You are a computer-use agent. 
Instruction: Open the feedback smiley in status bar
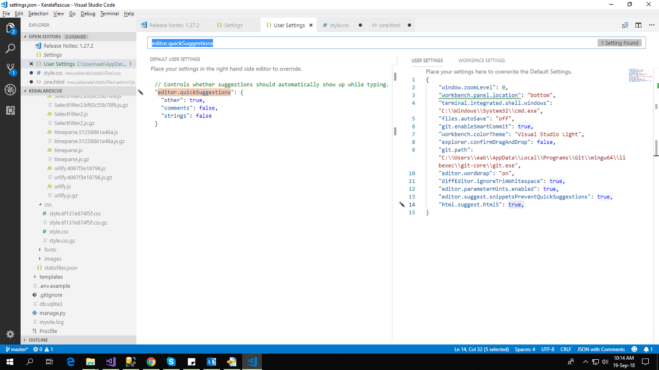(x=634, y=349)
